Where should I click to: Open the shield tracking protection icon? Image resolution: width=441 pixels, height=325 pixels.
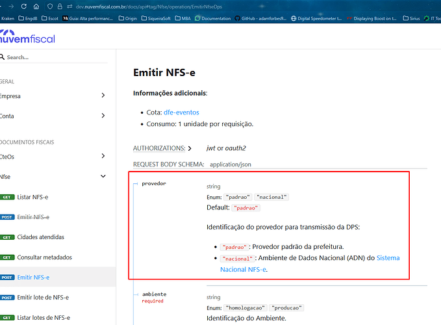50,6
